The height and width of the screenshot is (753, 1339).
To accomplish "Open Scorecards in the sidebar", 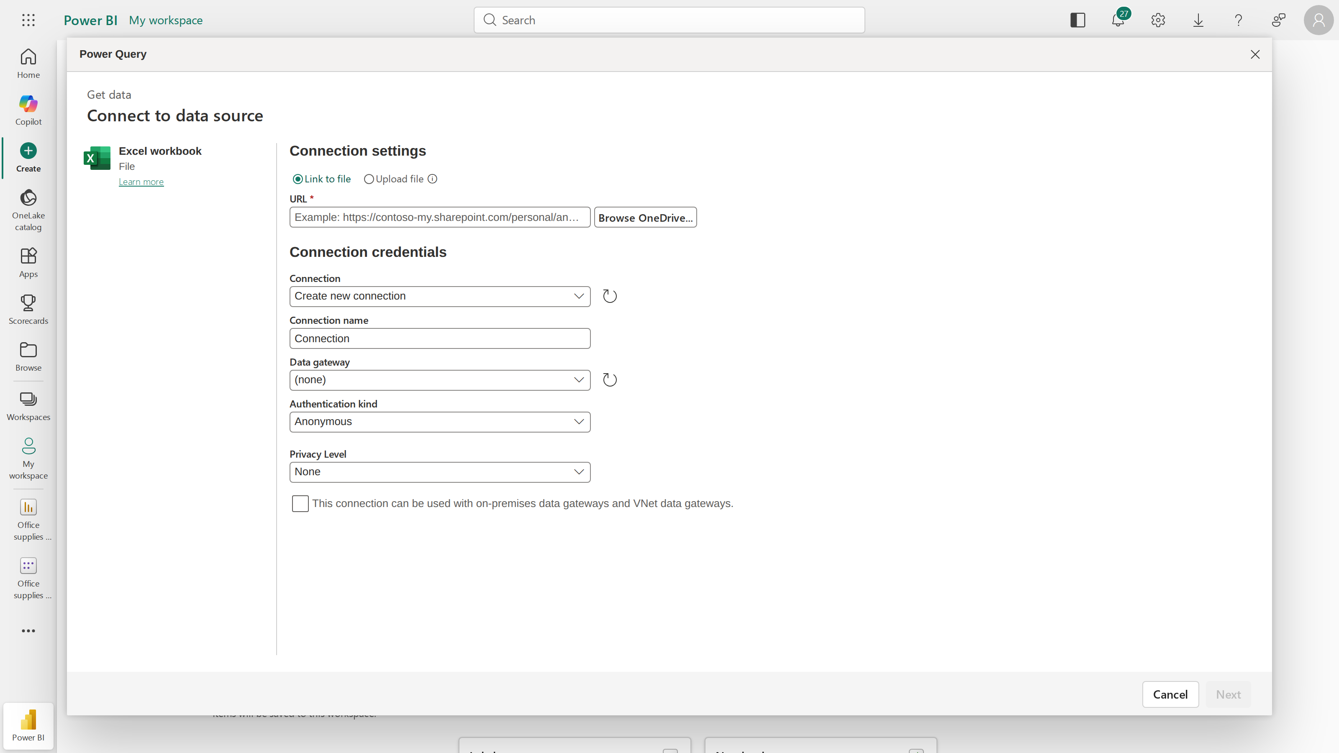I will click(28, 309).
